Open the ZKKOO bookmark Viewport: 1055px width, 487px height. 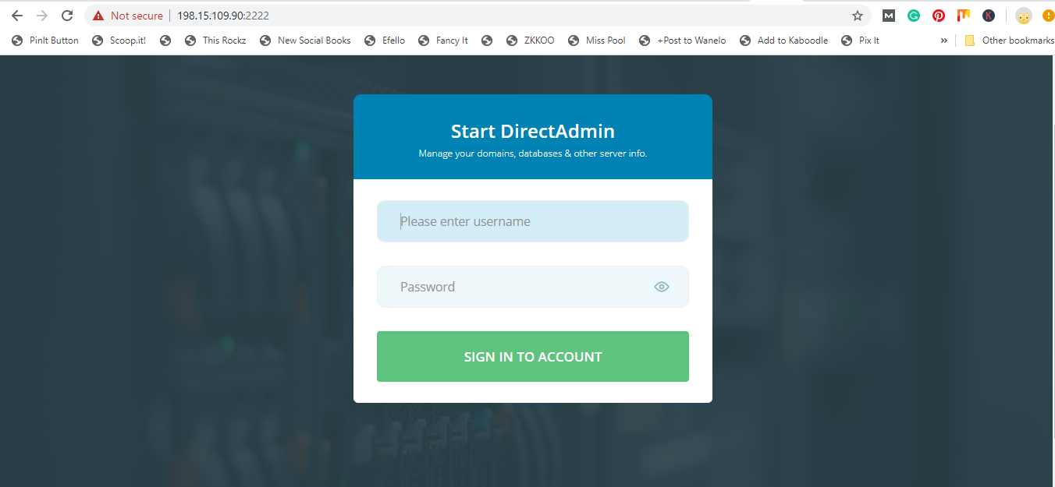point(531,41)
